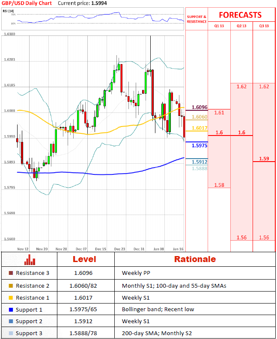This screenshot has width=277, height=339.
Task: Click the Nov 28 date axis label
Action: click(61, 249)
